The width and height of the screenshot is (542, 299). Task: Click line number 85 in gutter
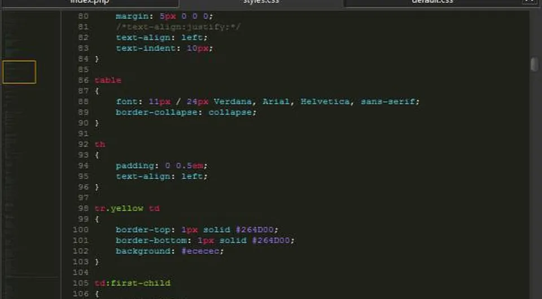[x=84, y=69]
